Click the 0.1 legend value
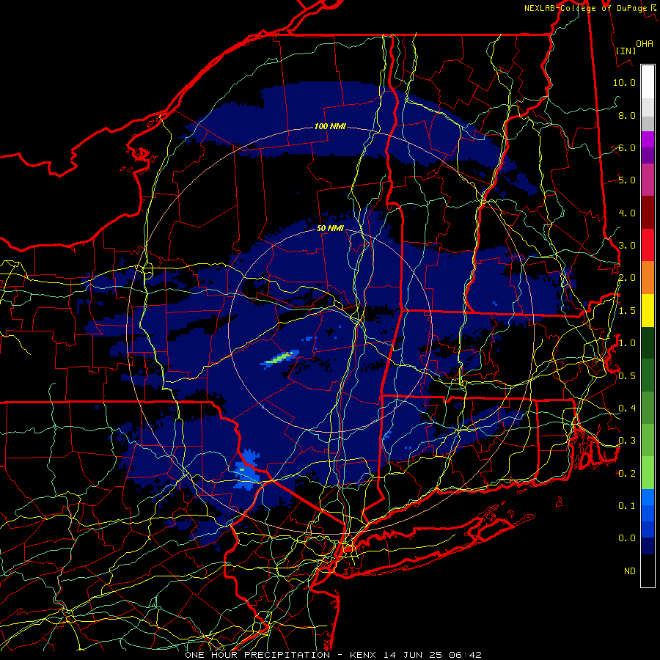The width and height of the screenshot is (660, 660). (627, 505)
